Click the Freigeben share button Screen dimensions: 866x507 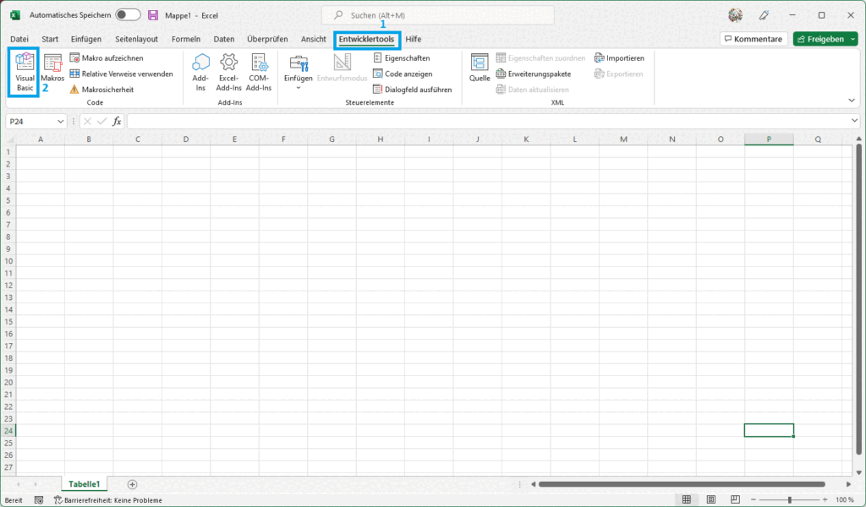pyautogui.click(x=820, y=39)
